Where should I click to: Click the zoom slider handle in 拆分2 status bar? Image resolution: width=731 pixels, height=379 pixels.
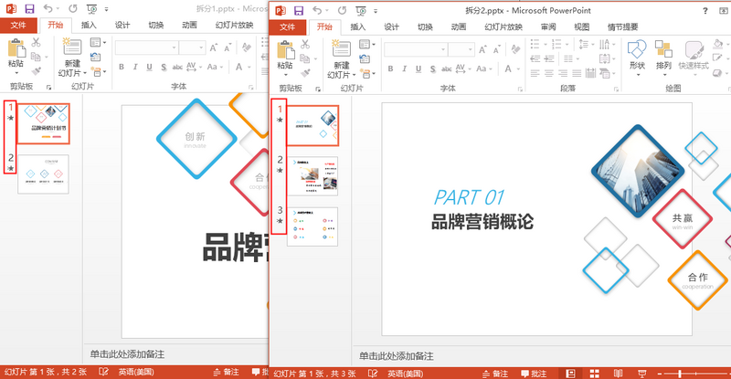[680, 374]
